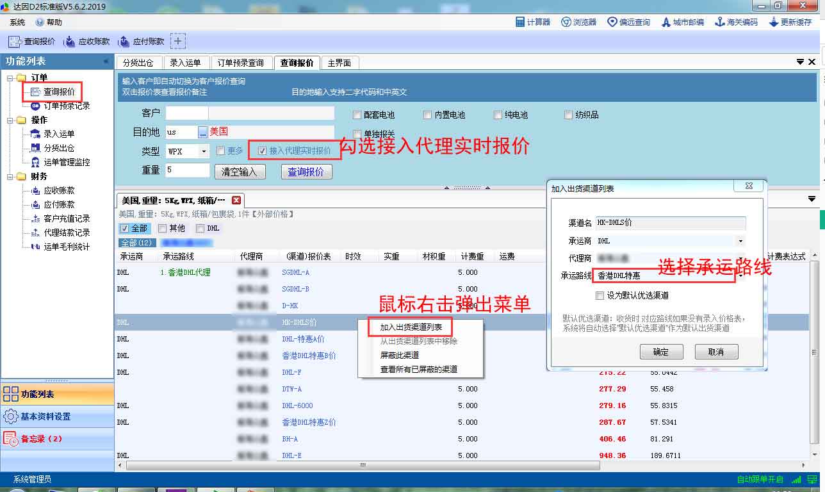
Task: Enable the 配套电池 checkbox
Action: click(357, 115)
